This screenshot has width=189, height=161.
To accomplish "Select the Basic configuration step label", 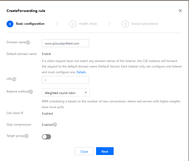I will 30,24.
